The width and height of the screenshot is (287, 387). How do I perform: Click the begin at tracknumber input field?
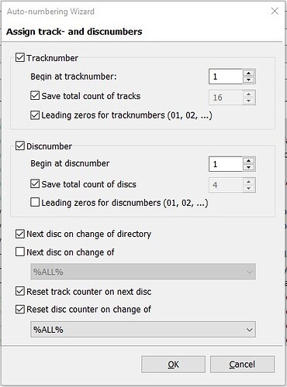[226, 77]
